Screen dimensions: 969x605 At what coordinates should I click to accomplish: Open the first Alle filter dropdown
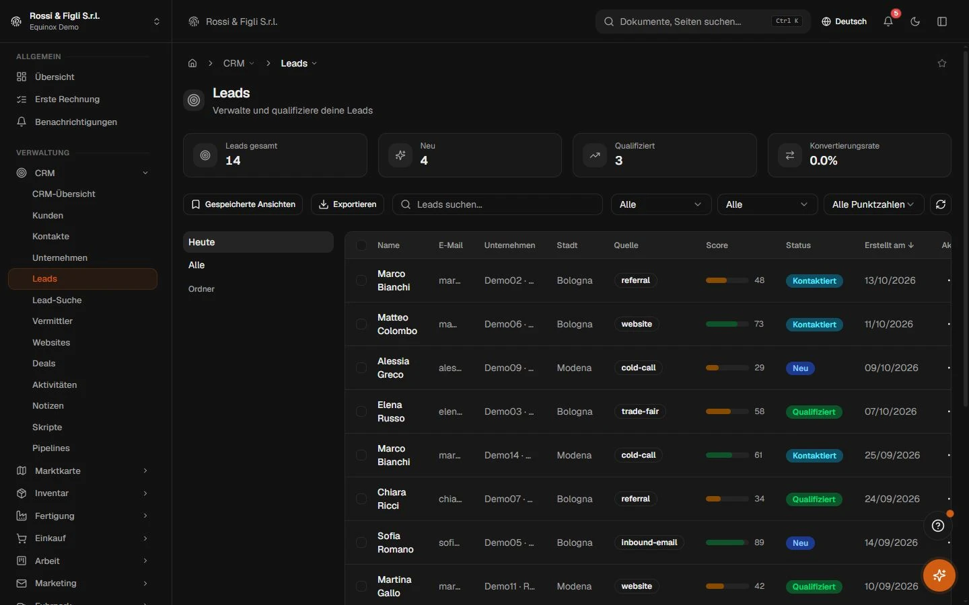pos(661,204)
